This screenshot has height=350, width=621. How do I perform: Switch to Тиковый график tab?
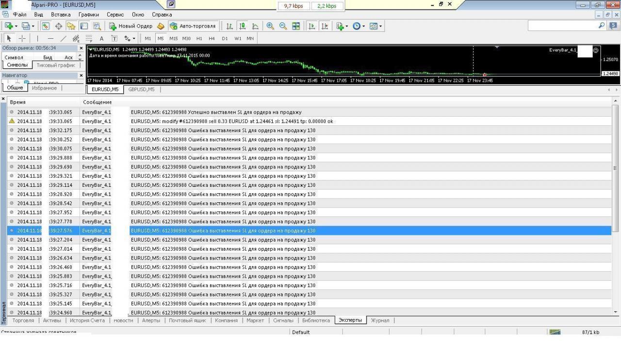[56, 65]
